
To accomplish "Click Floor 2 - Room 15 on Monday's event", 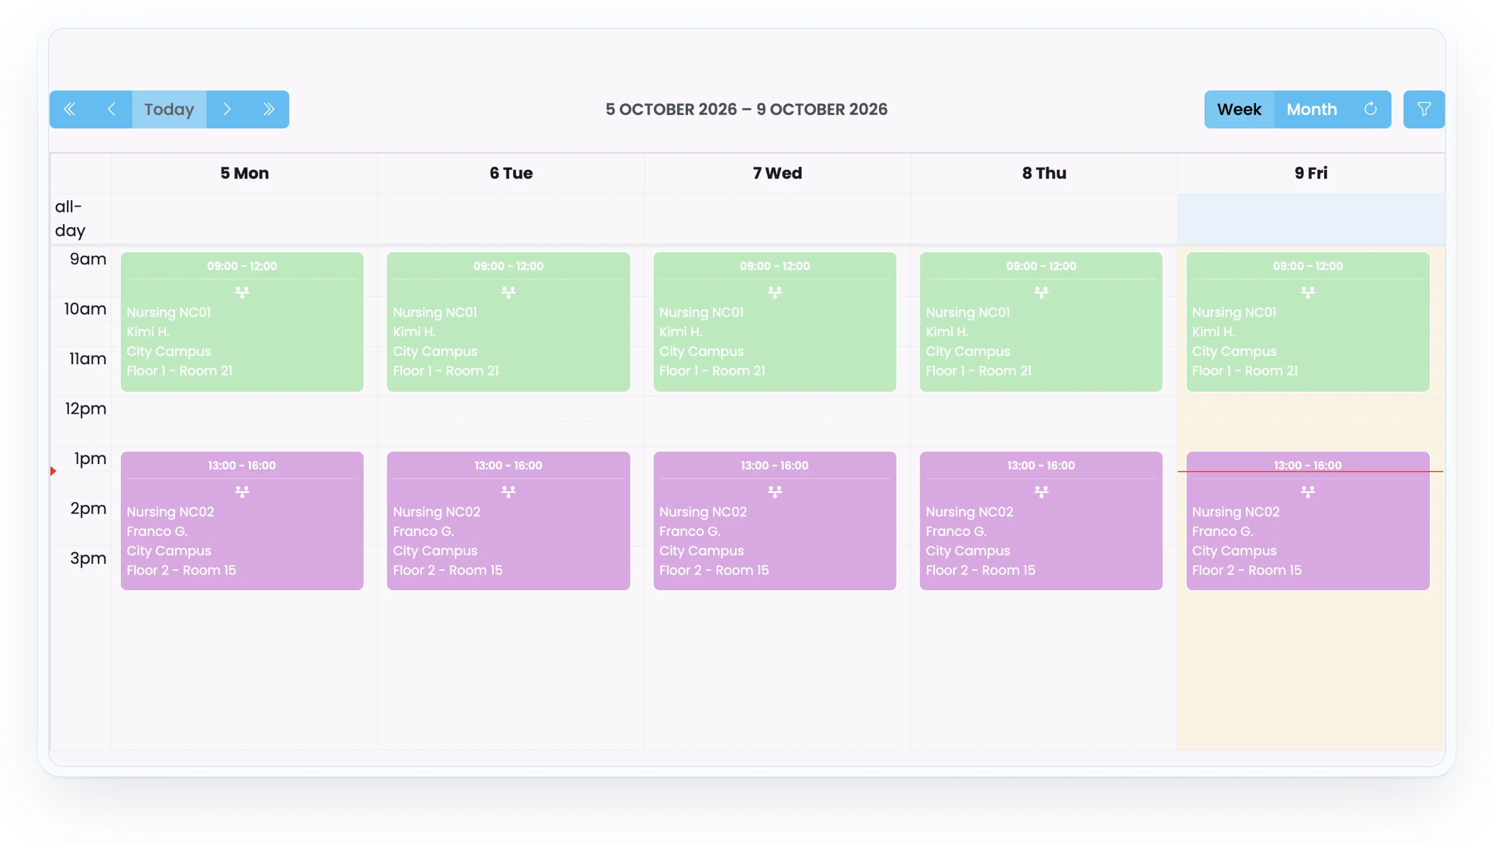I will coord(181,570).
